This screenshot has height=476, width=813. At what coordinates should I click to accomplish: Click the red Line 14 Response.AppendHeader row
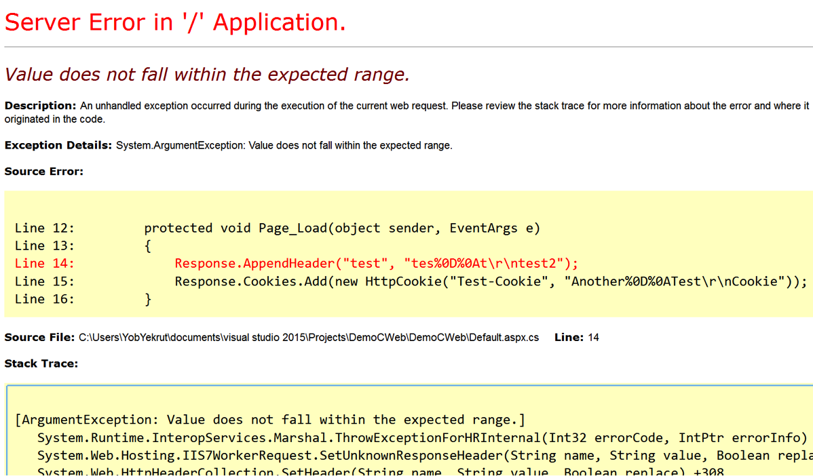(296, 264)
